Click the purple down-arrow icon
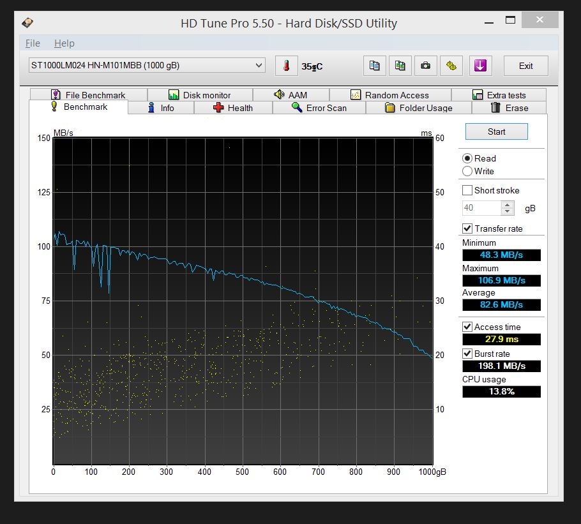The height and width of the screenshot is (524, 581). (x=480, y=66)
